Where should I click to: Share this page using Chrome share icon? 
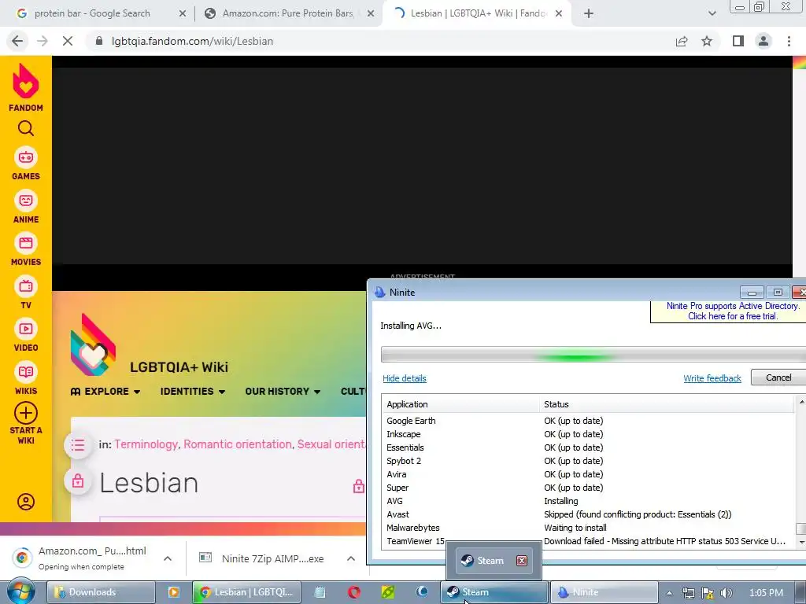click(x=682, y=41)
